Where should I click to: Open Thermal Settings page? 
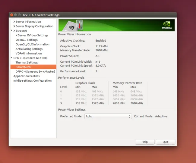coord(27,62)
